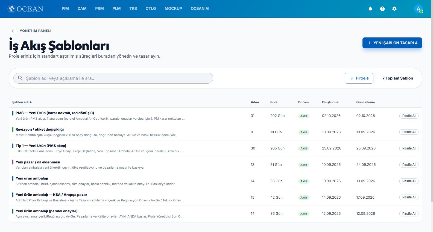Image resolution: width=433 pixels, height=232 pixels.
Task: Open the PLM menu
Action: coord(116,8)
